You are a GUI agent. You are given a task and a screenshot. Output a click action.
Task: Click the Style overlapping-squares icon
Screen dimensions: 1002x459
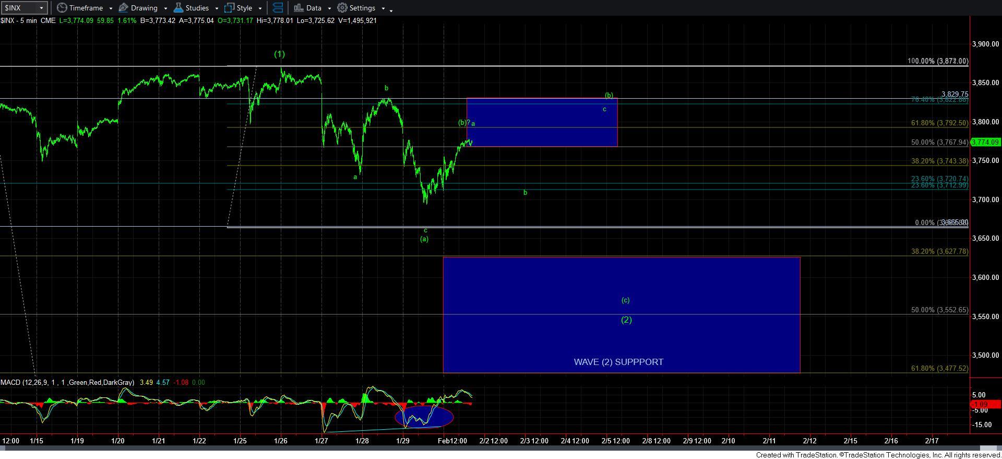[x=229, y=8]
